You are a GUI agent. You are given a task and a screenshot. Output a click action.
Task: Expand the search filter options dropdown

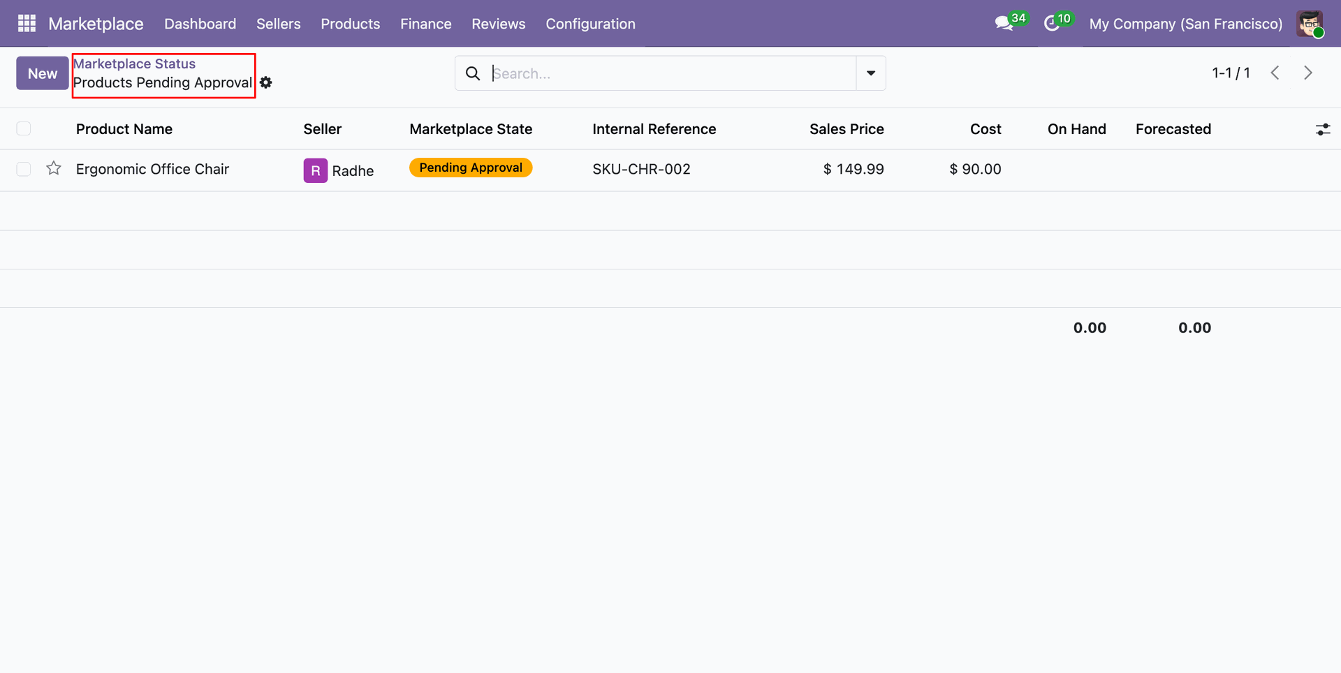coord(871,73)
